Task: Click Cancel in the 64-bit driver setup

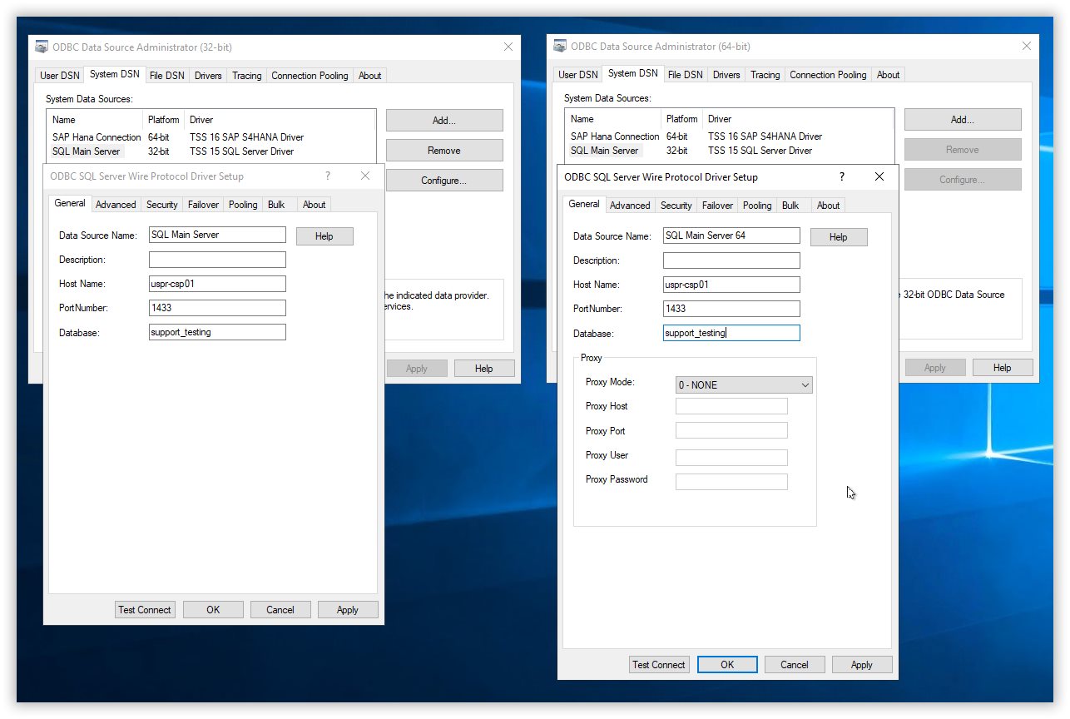Action: point(794,664)
